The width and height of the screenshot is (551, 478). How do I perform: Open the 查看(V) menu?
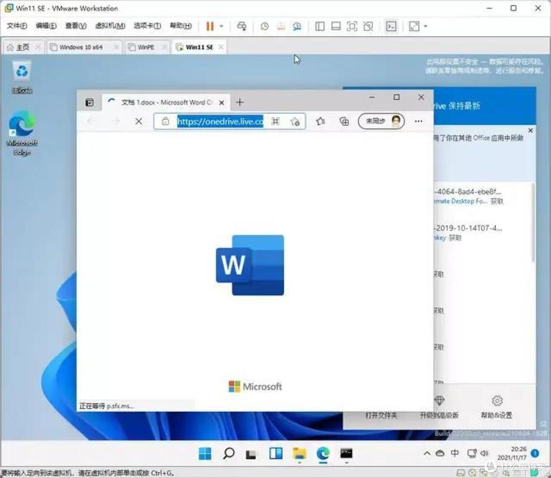click(76, 26)
